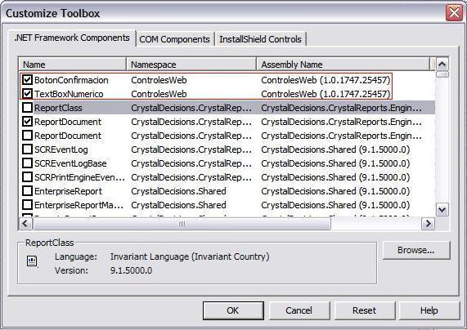The width and height of the screenshot is (467, 330).
Task: Confirm with the OK button
Action: click(x=233, y=310)
